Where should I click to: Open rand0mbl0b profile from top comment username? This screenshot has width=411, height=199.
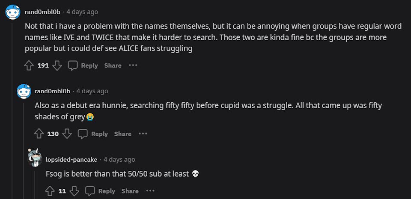(x=42, y=12)
